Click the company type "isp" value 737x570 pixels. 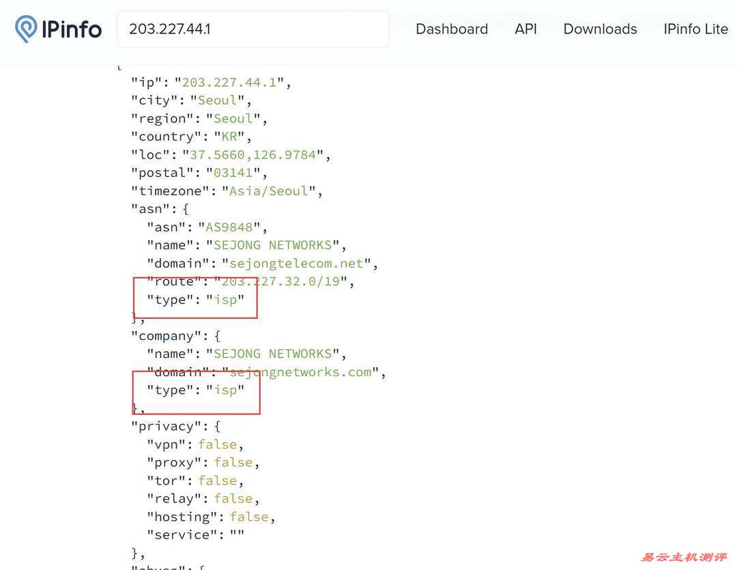(x=225, y=390)
